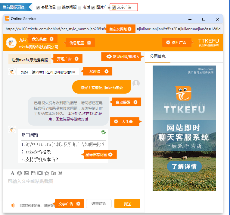Click the 当前图标预览 label
The height and width of the screenshot is (215, 230).
(x=14, y=7)
